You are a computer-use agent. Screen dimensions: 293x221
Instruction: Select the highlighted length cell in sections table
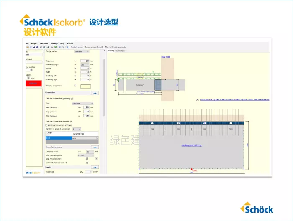tap(59, 138)
